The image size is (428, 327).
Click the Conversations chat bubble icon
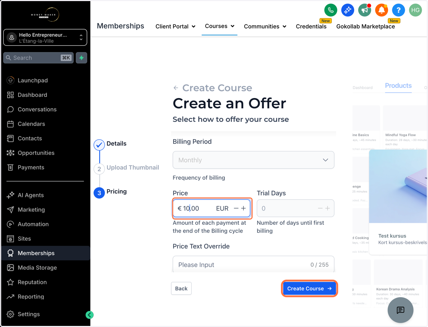pyautogui.click(x=10, y=109)
